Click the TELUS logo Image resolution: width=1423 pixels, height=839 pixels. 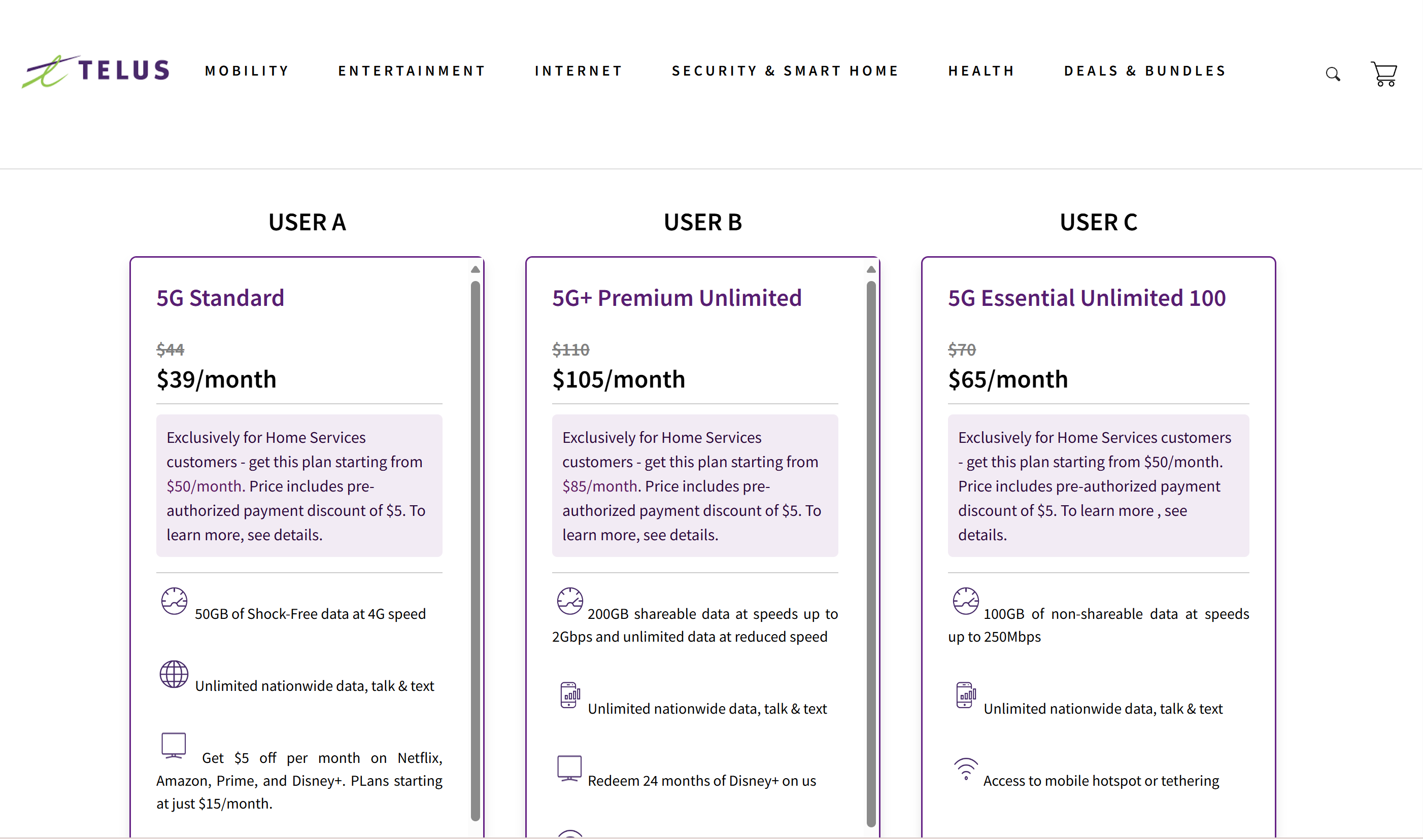tap(96, 71)
